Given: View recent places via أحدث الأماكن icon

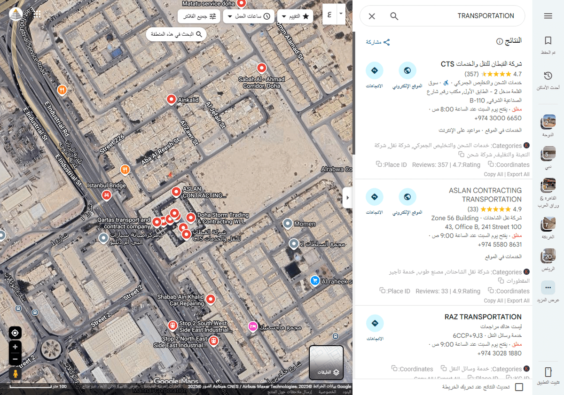Looking at the screenshot, I should 548,75.
